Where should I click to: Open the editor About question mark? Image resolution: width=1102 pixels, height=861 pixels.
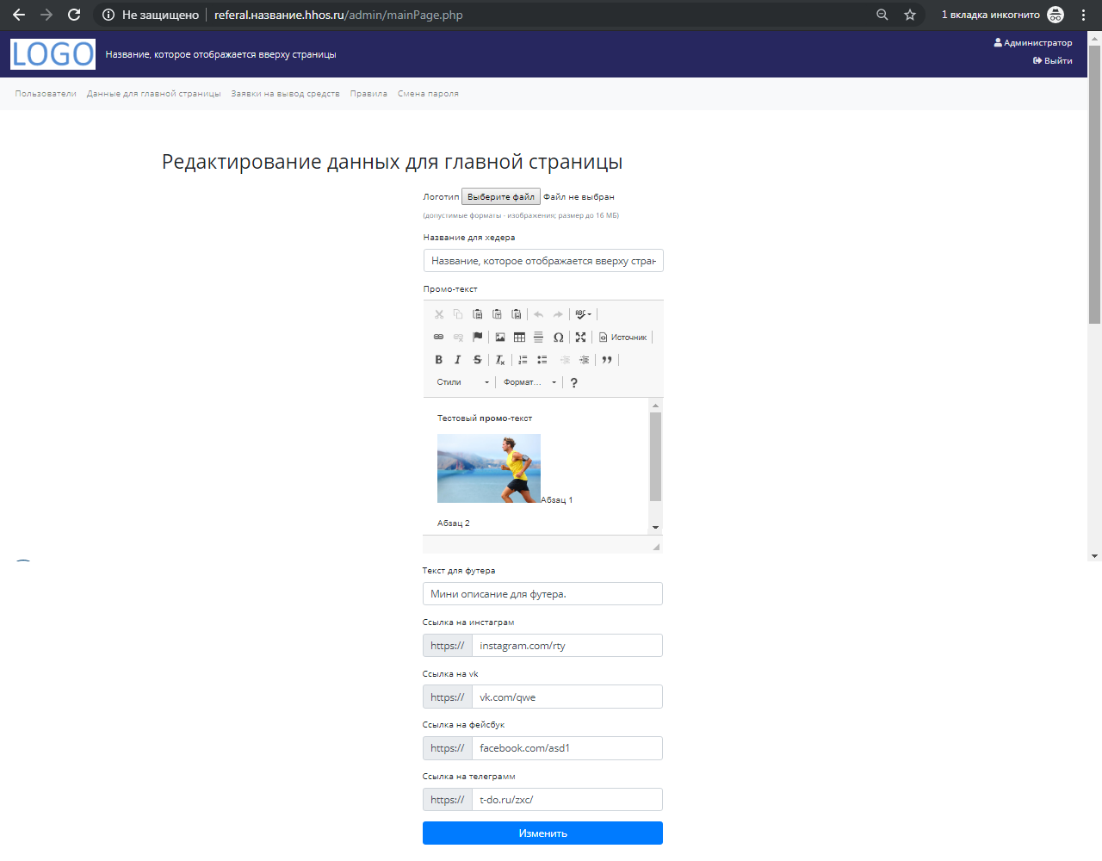click(574, 382)
